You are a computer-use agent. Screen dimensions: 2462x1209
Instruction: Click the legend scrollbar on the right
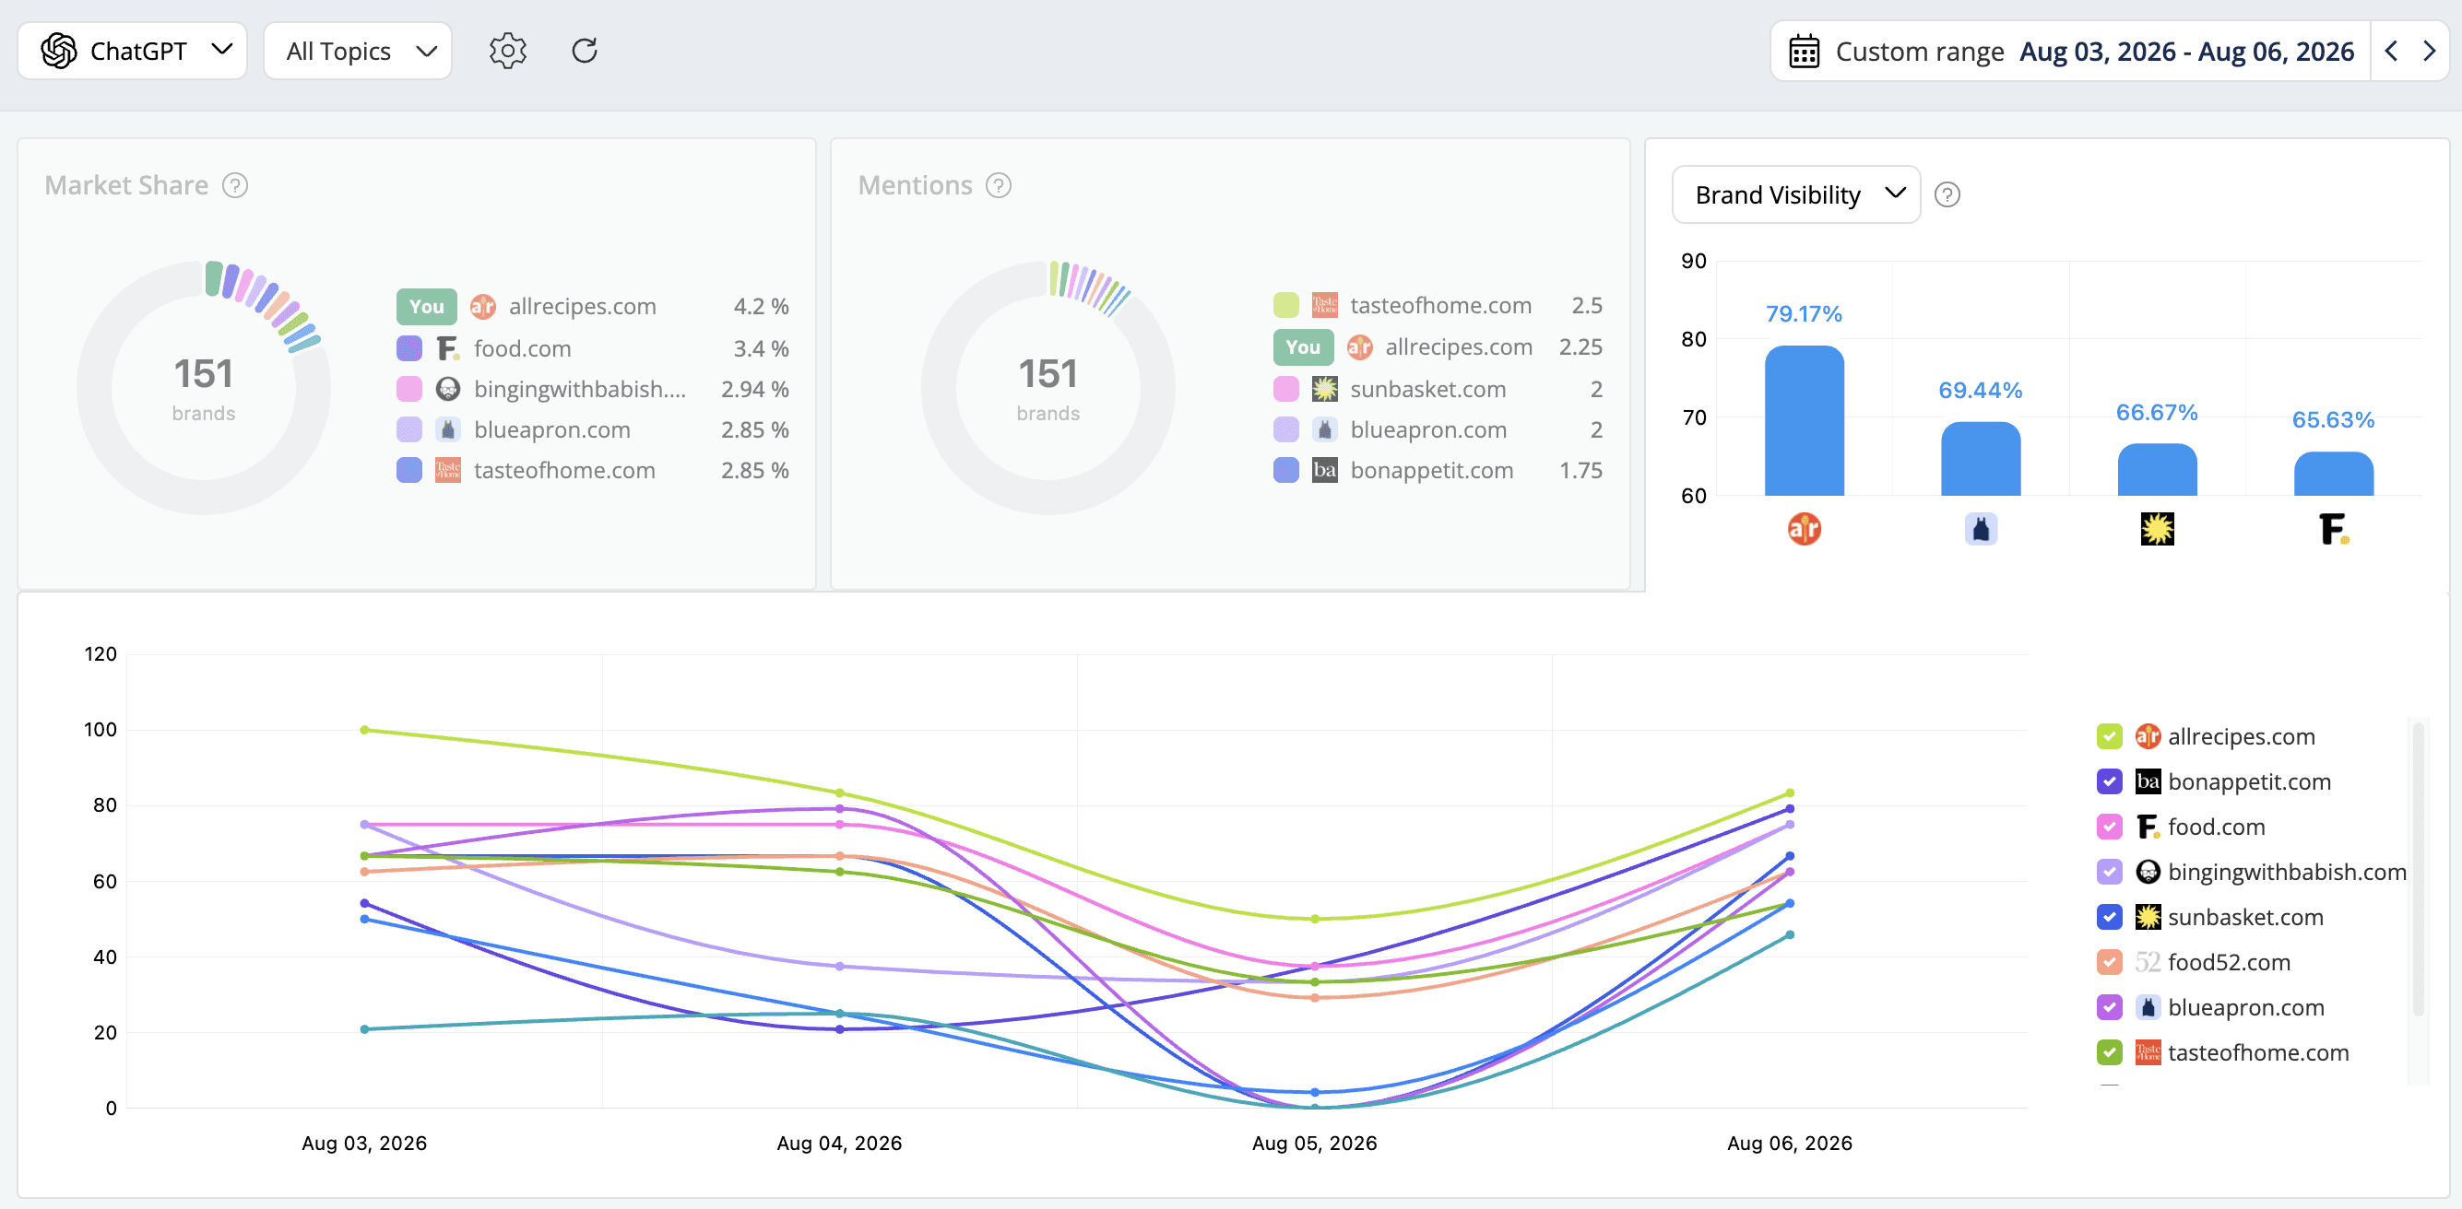coord(2418,869)
